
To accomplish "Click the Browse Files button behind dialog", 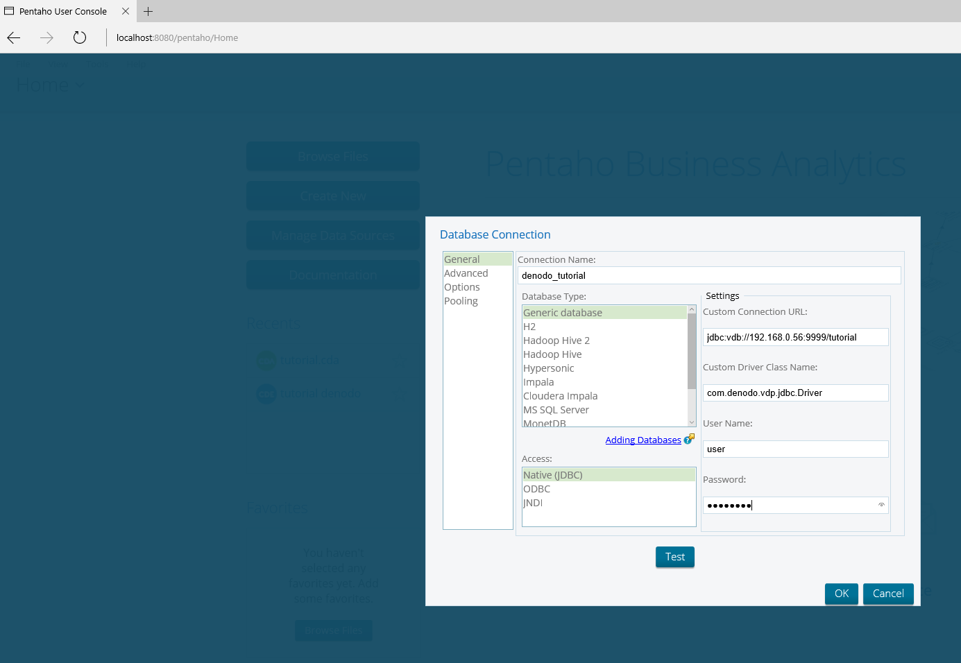I will [x=333, y=157].
